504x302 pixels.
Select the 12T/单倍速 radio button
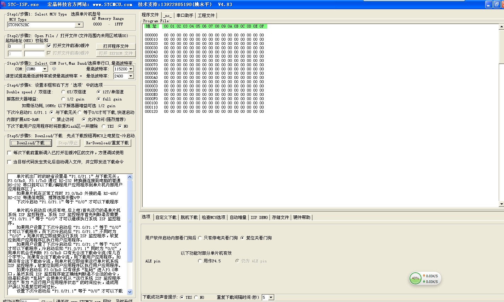coord(99,92)
